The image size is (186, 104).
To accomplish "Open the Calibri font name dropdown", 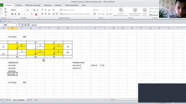I will tap(26, 10).
